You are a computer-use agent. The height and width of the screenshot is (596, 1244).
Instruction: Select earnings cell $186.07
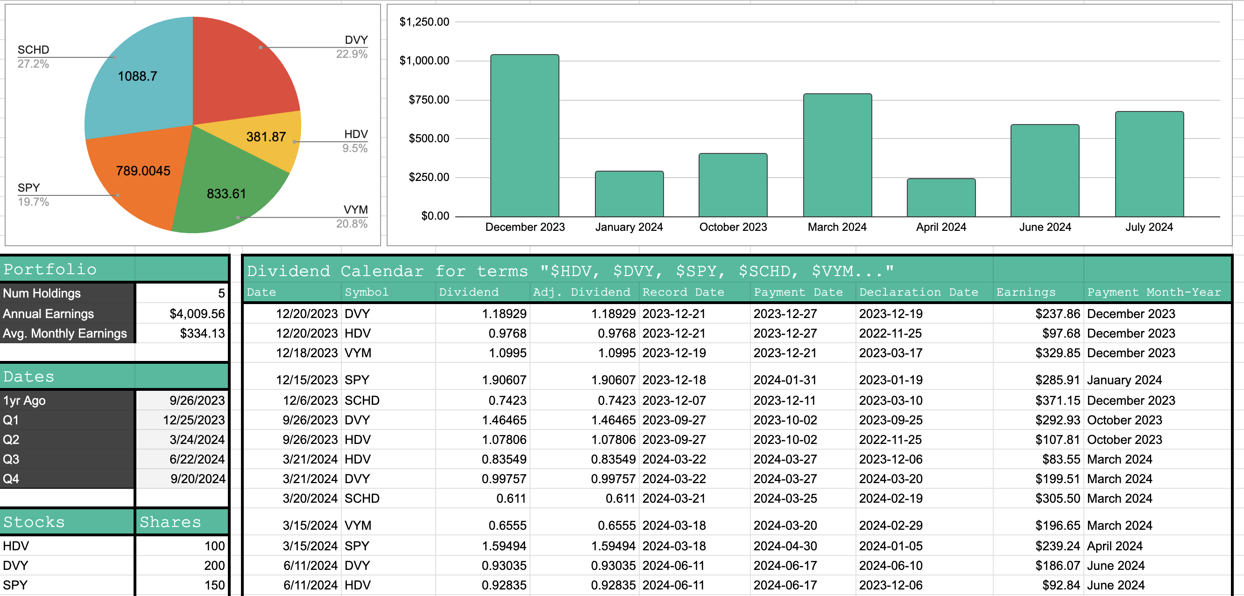(x=1038, y=565)
